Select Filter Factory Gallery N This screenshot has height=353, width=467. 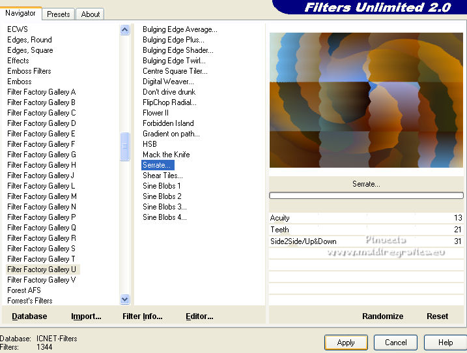click(42, 207)
